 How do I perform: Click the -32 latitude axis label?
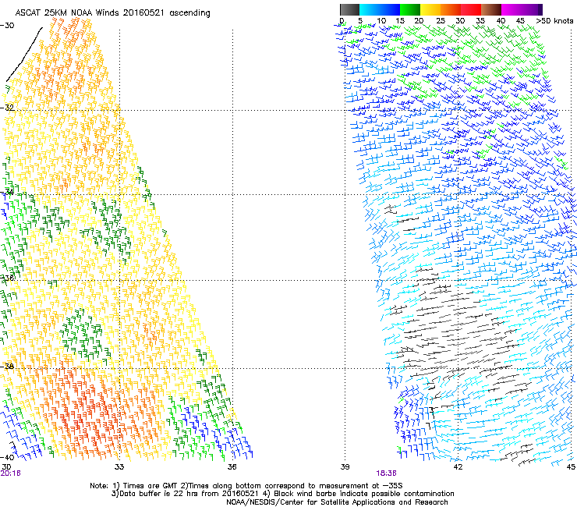[7, 108]
